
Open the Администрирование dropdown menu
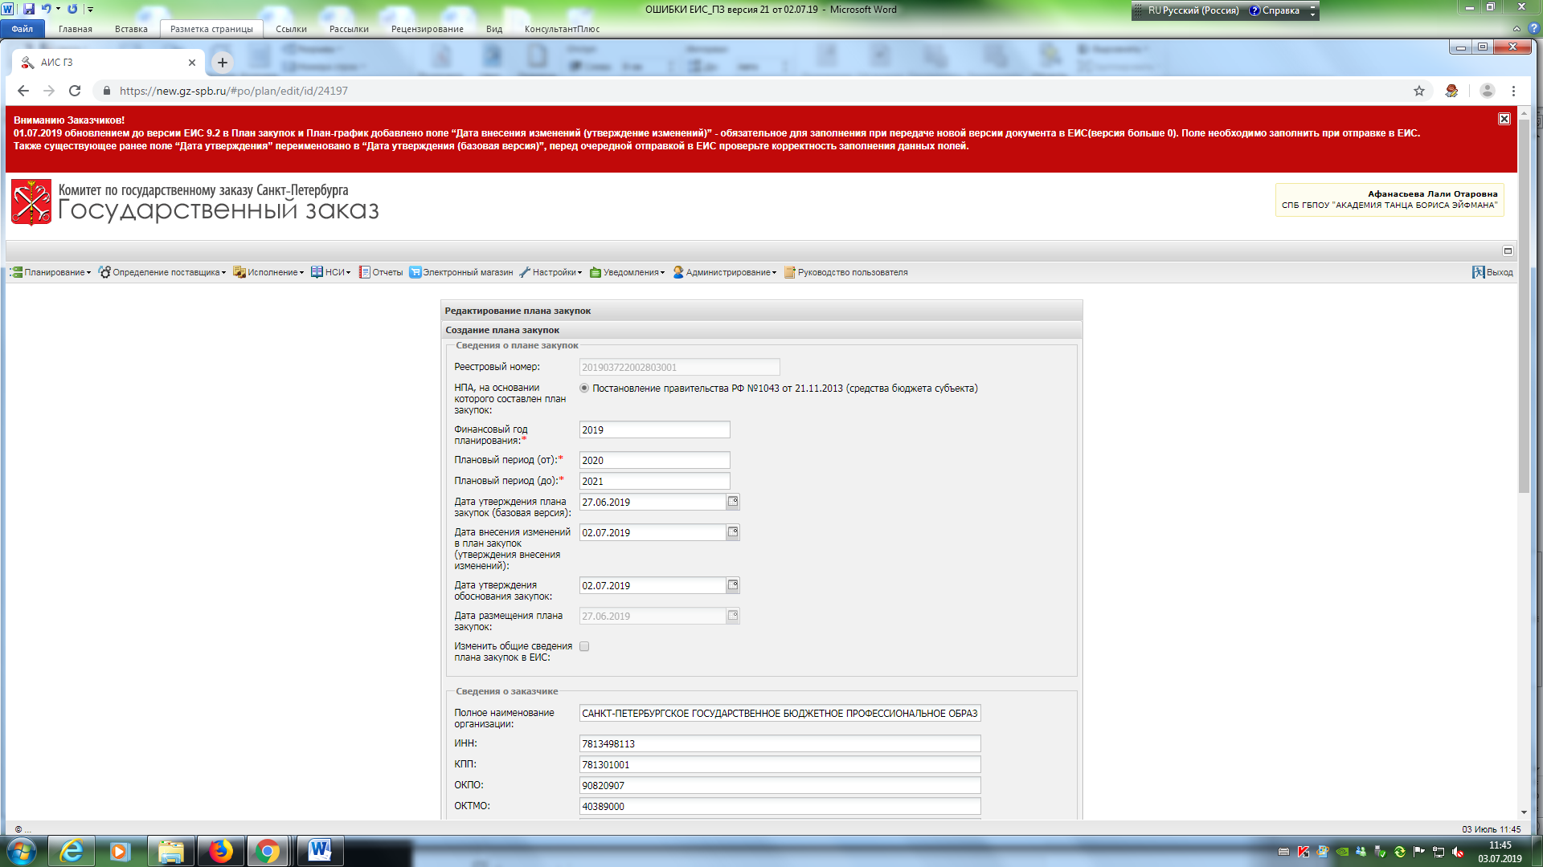pyautogui.click(x=725, y=272)
